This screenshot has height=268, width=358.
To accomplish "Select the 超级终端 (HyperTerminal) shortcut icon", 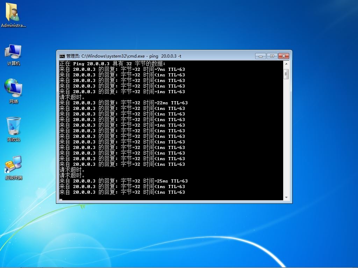I will coord(14,168).
